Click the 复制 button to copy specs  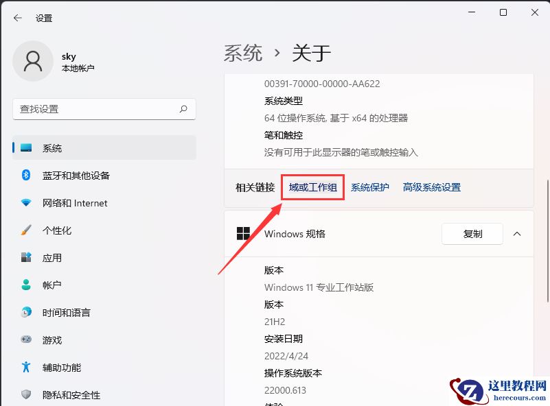tap(472, 233)
